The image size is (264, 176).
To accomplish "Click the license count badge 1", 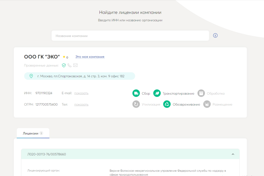I will coord(41,133).
